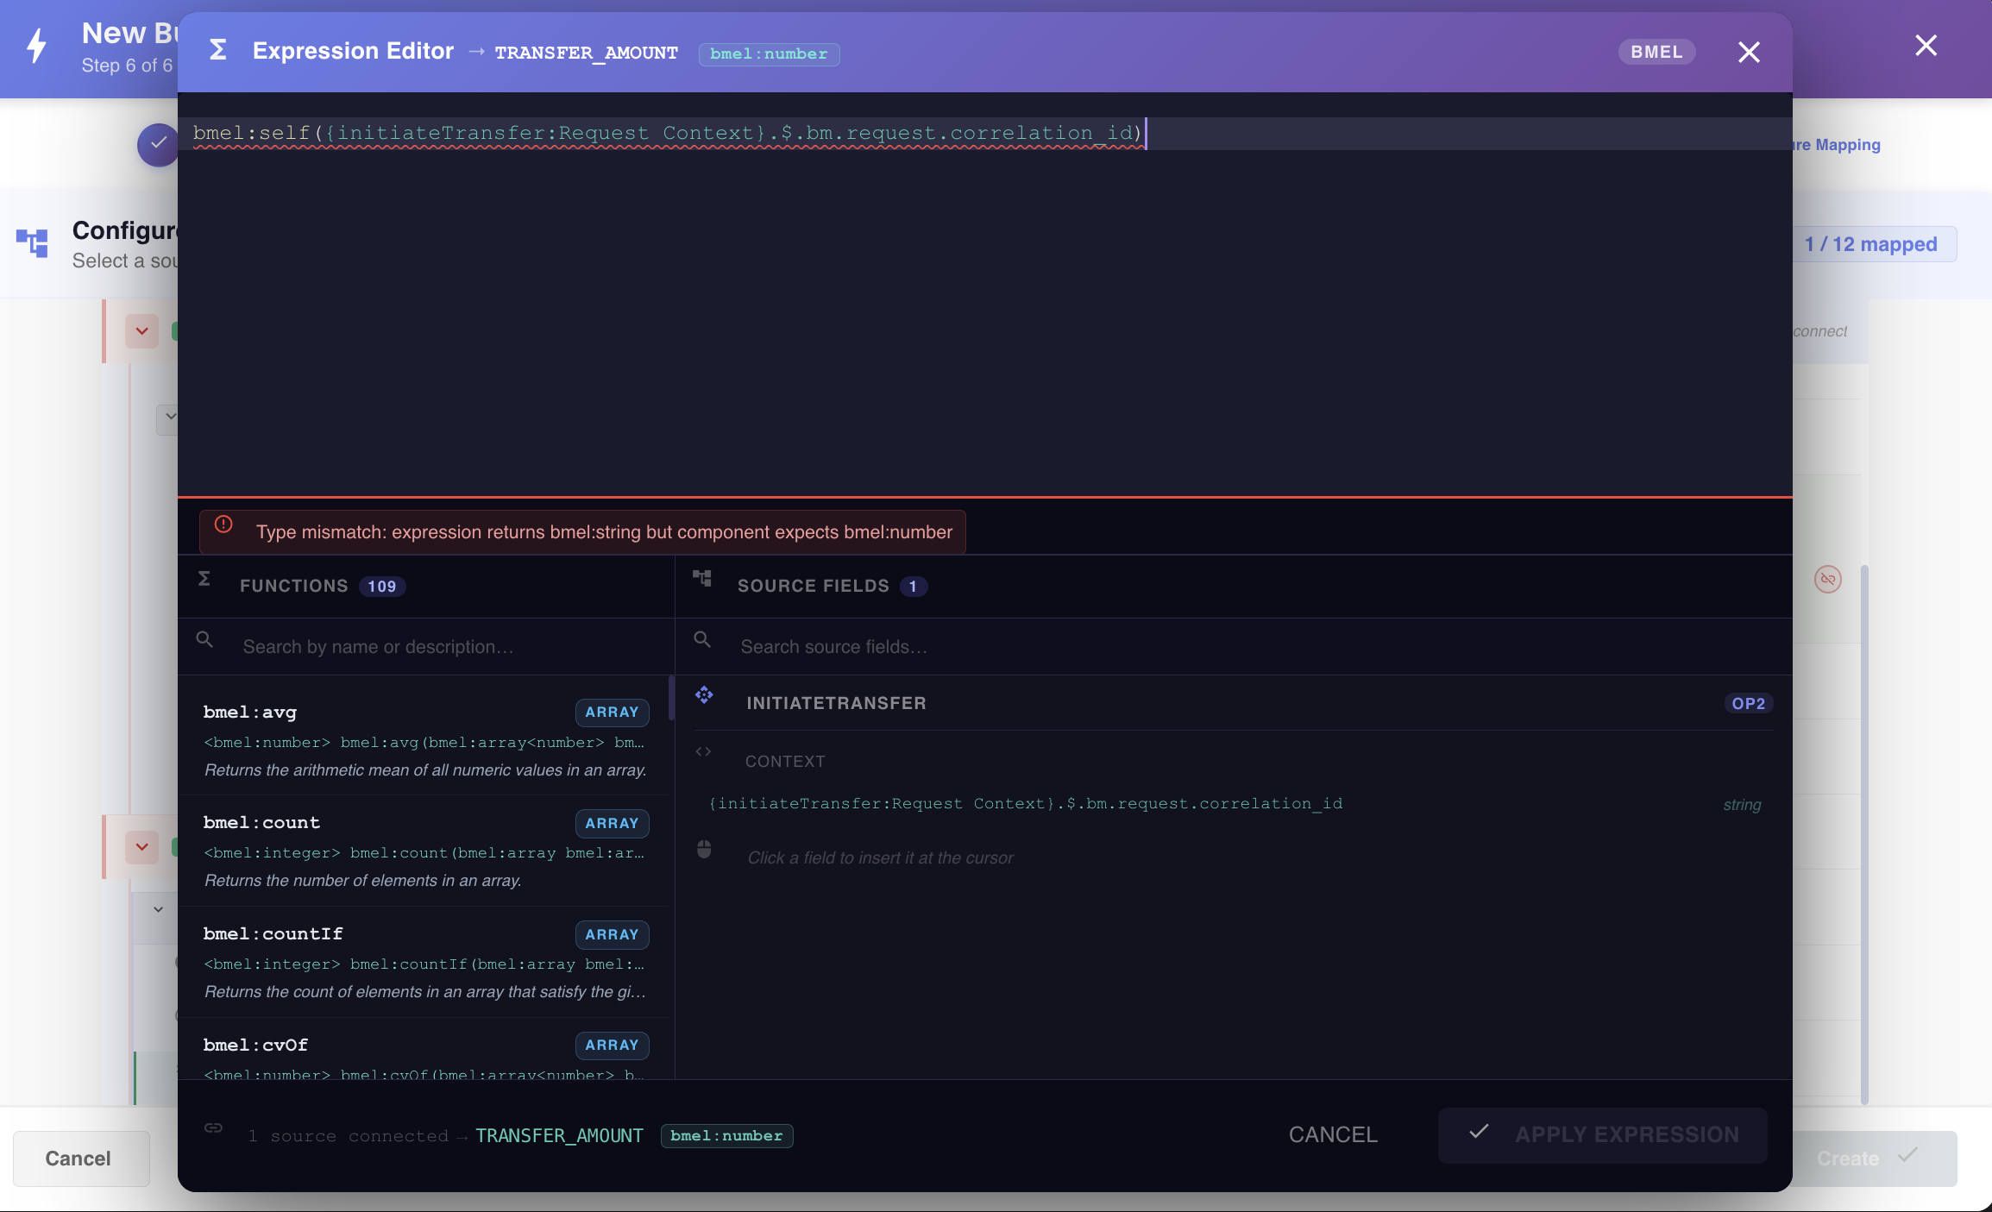Close the New Build wizard behind the editor
The image size is (1992, 1212).
point(1926,46)
